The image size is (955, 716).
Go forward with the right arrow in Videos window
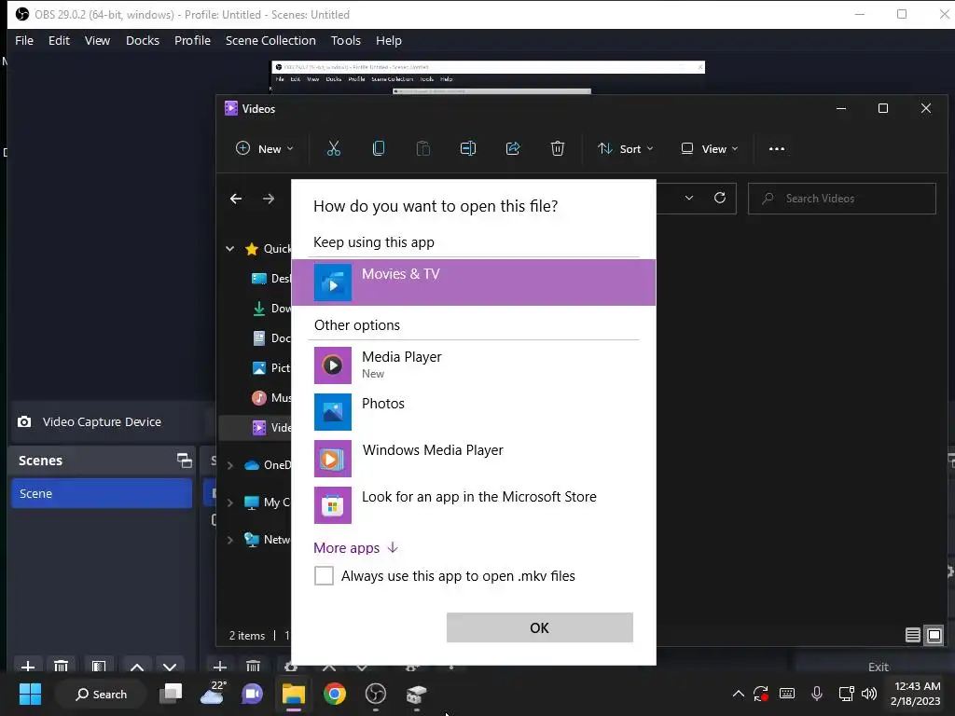pos(269,199)
